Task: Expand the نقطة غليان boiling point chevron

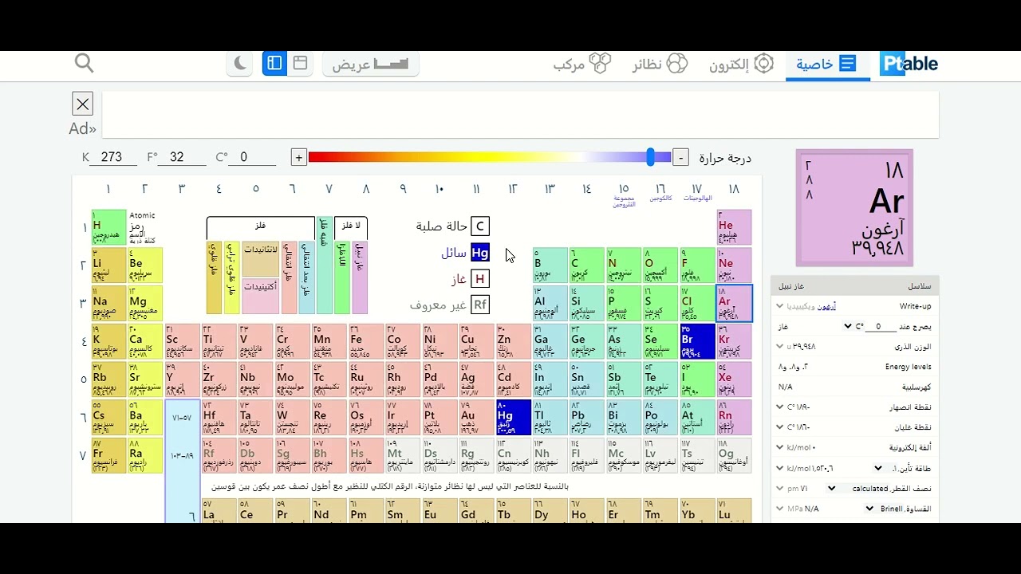Action: click(x=779, y=427)
